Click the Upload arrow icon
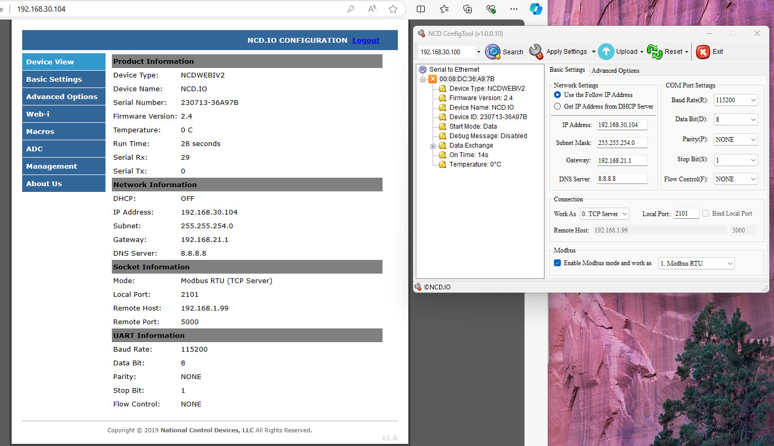774x446 pixels. coord(606,52)
